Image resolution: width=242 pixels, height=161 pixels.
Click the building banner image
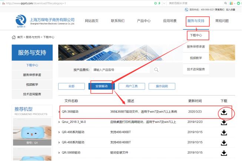[x=120, y=53]
